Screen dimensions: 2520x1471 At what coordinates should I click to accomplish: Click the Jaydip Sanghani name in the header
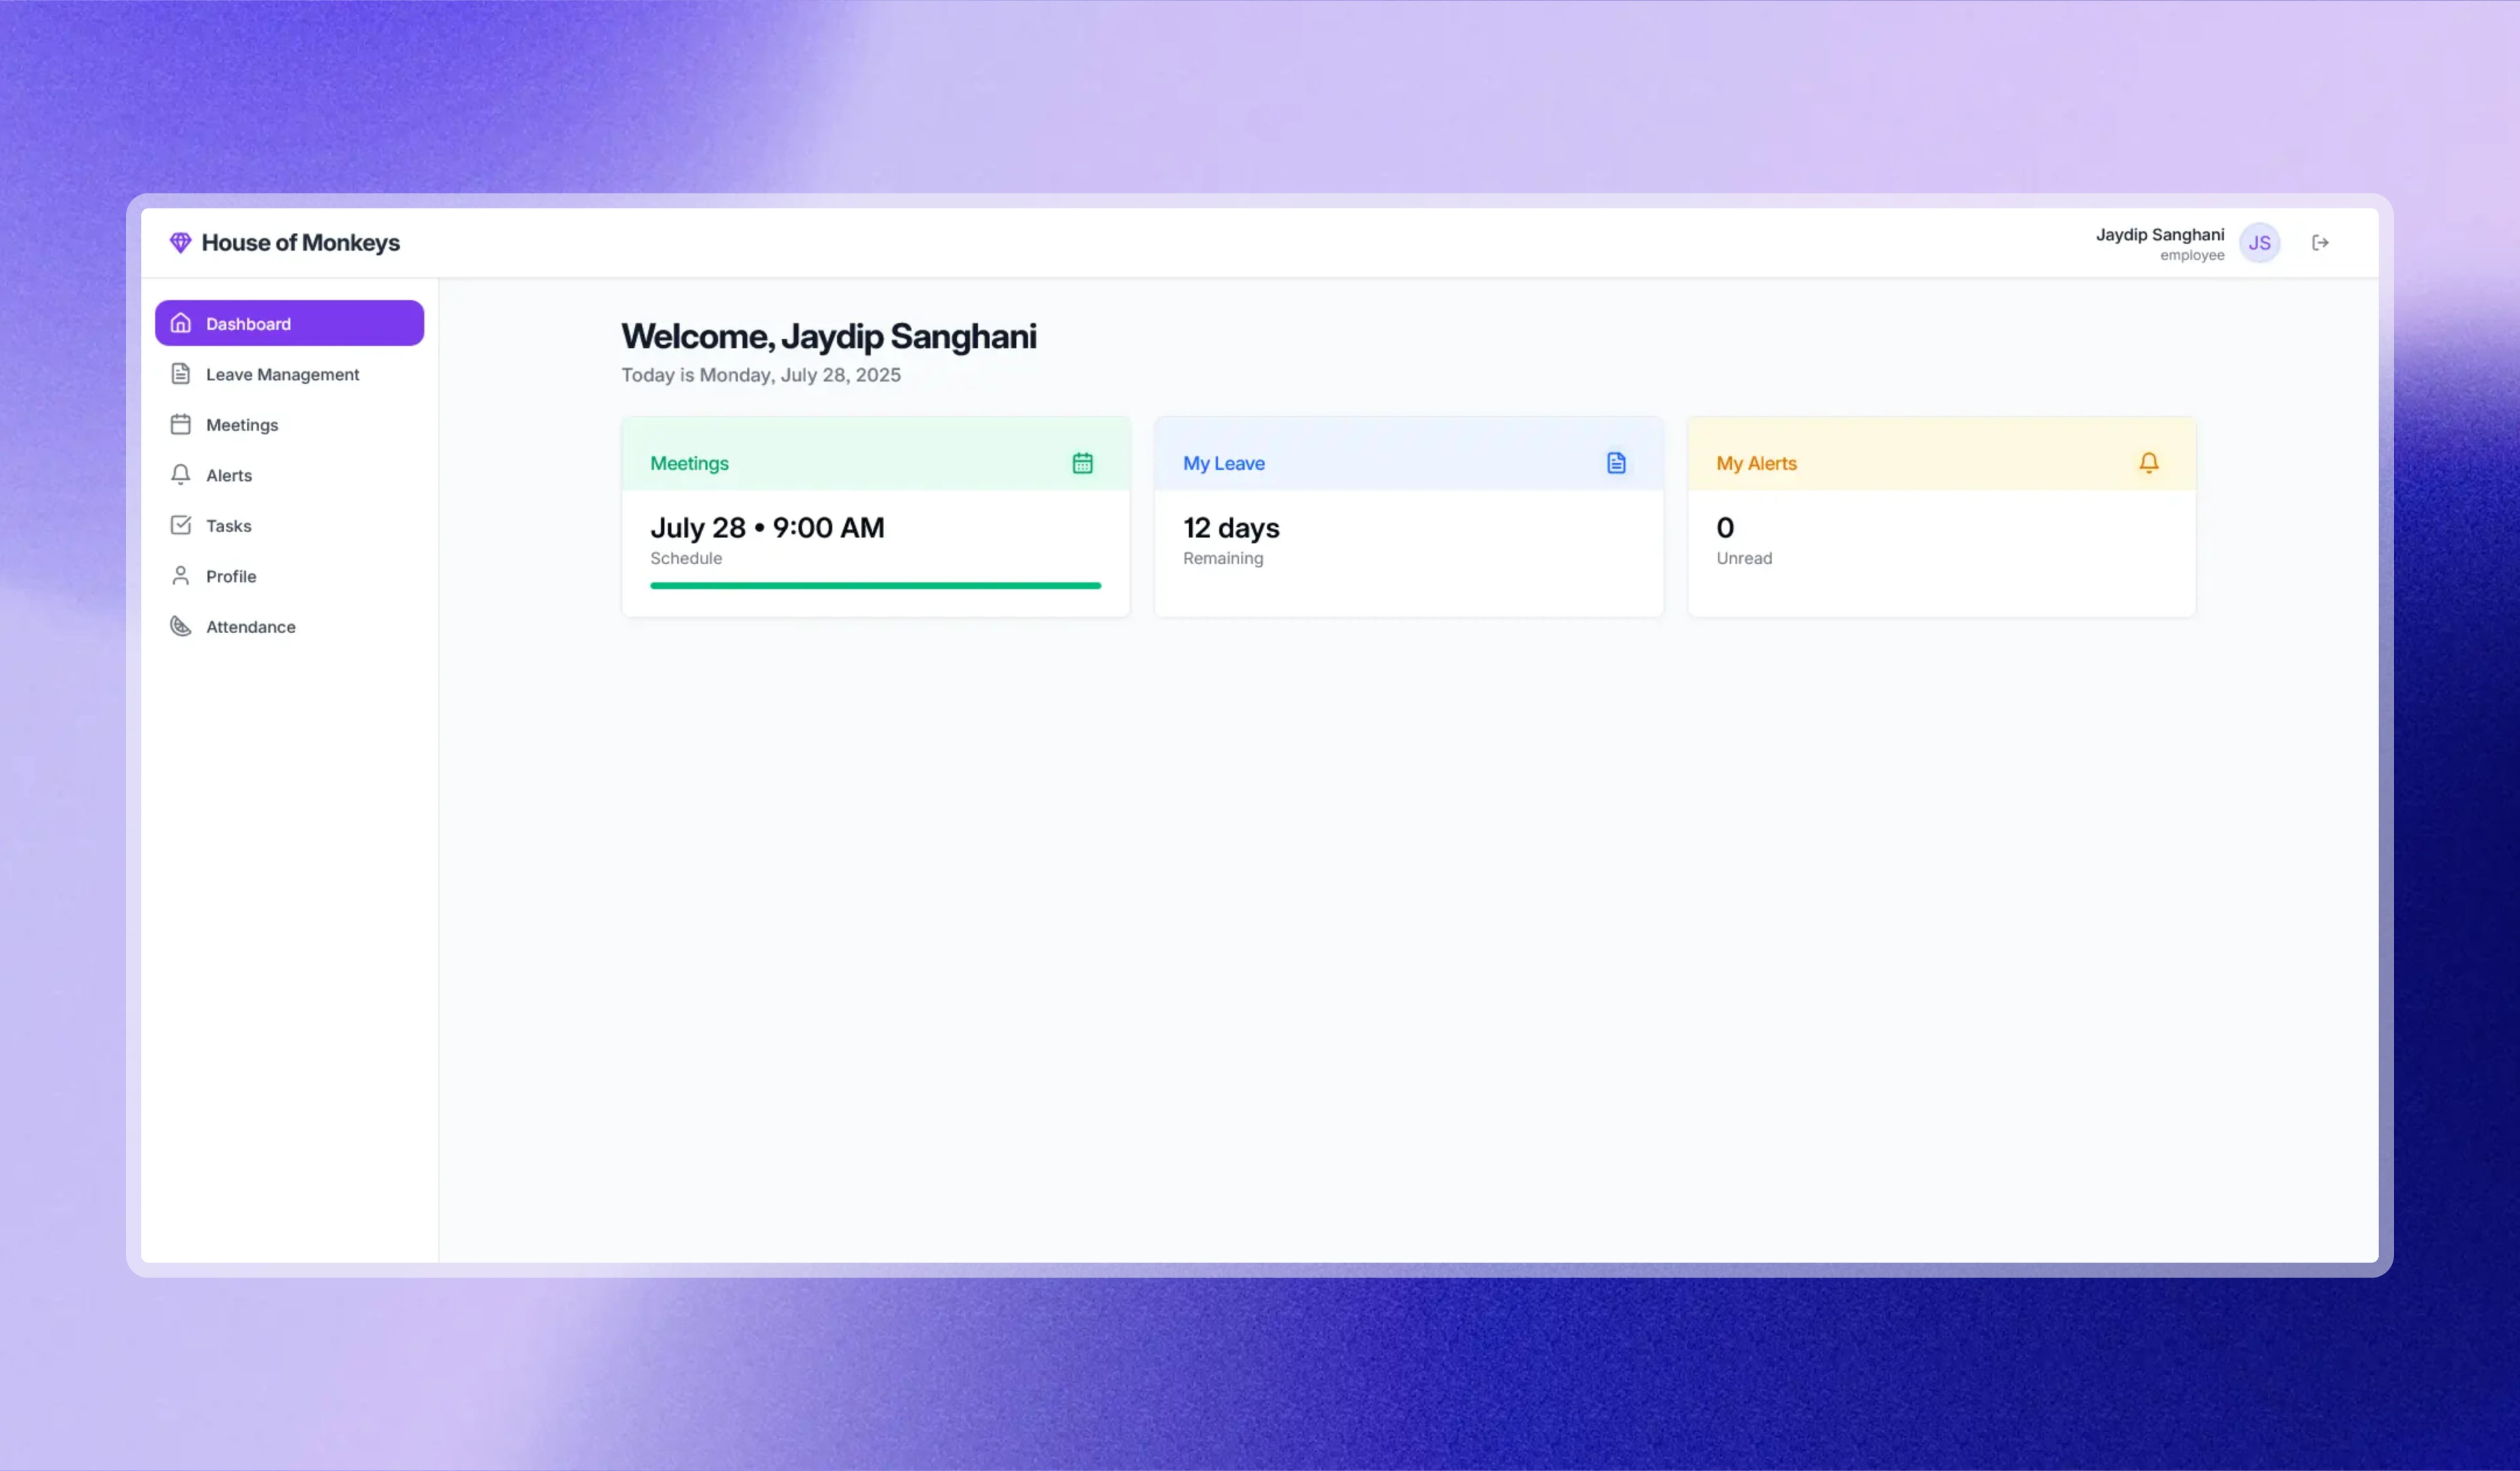tap(2159, 235)
